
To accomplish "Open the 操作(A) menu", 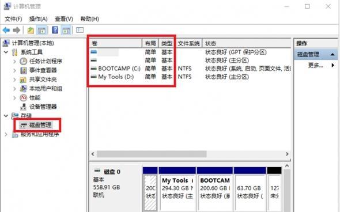I will tap(39, 19).
